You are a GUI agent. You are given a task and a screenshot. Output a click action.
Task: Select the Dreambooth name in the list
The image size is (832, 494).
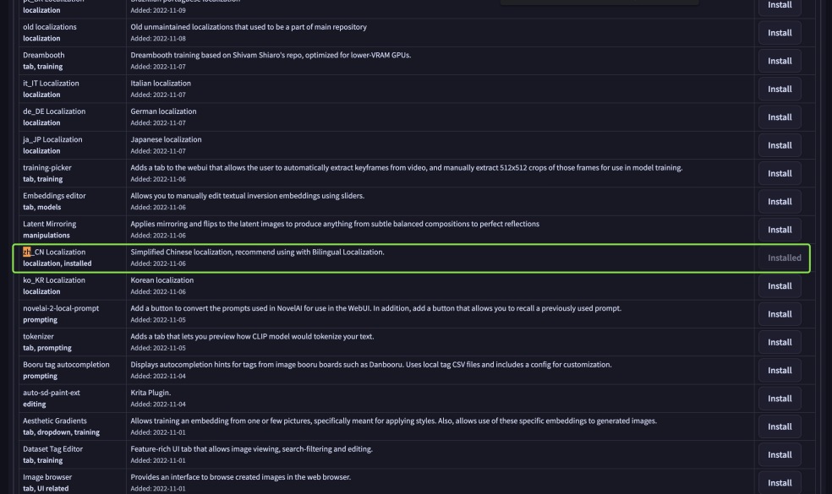[43, 55]
